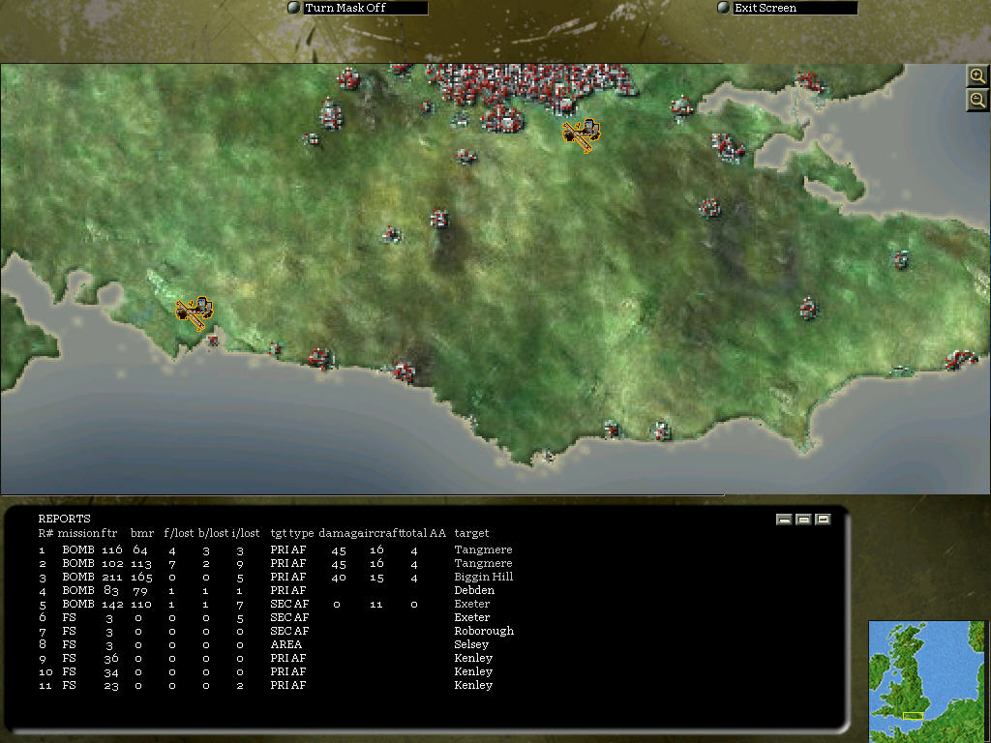The width and height of the screenshot is (991, 743).
Task: Select report 10 FS row targeting Kenley
Action: click(x=265, y=671)
